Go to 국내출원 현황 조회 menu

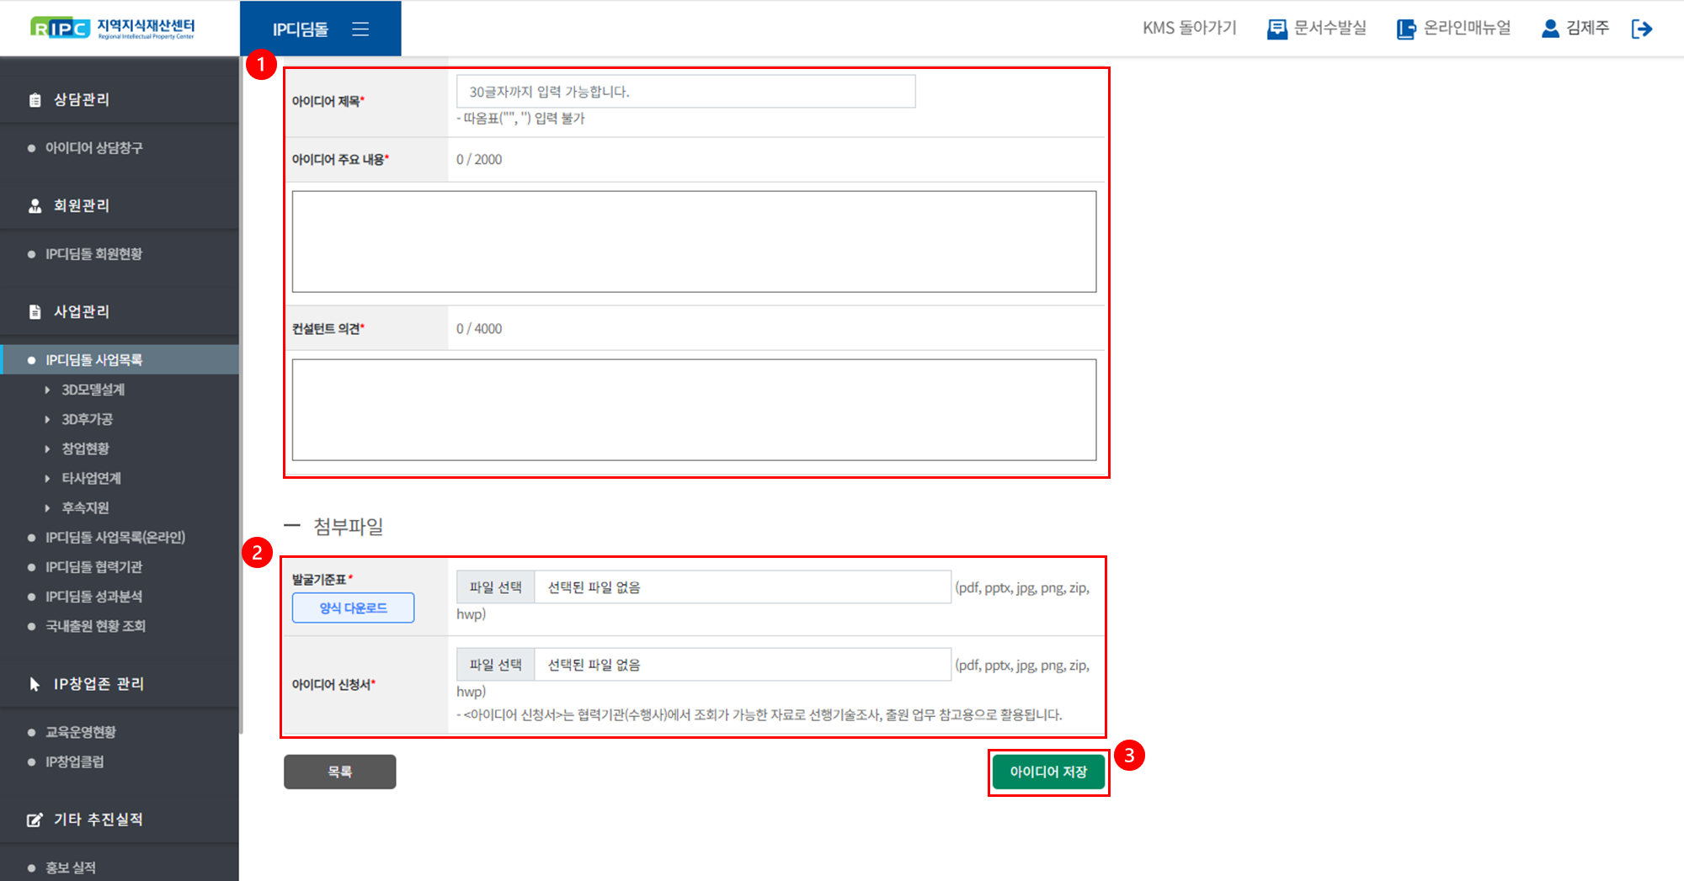tap(95, 626)
